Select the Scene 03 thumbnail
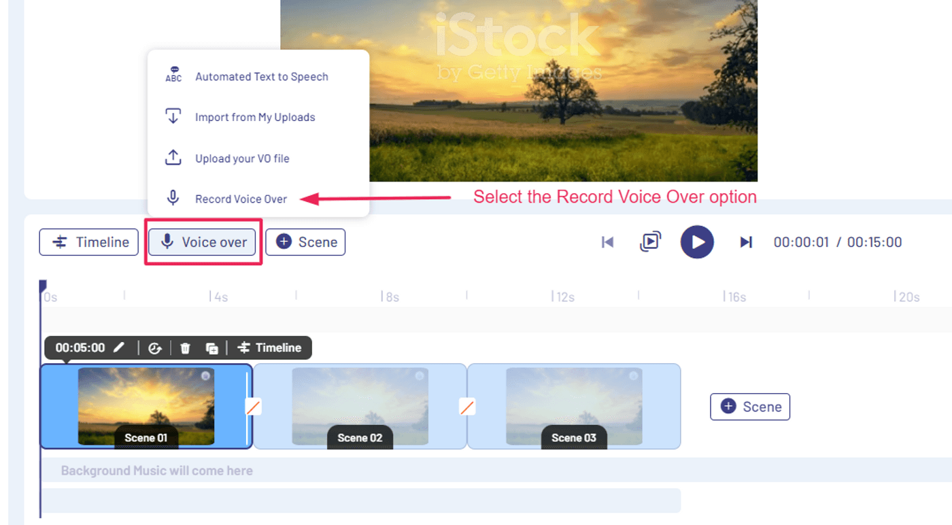 pyautogui.click(x=574, y=407)
